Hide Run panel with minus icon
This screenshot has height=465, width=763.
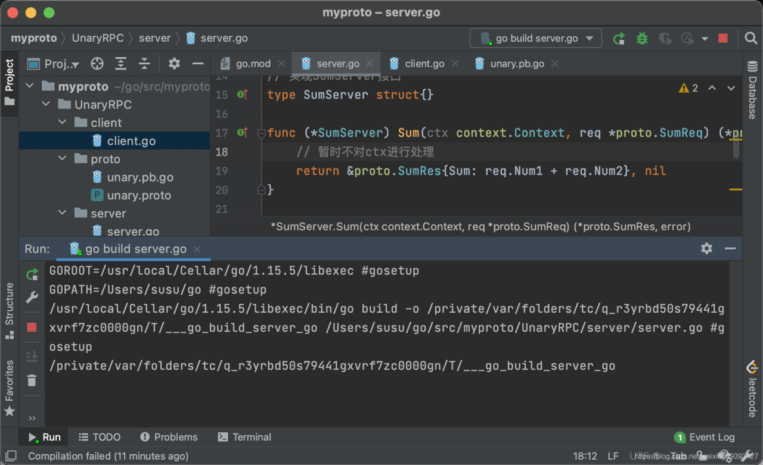click(730, 248)
